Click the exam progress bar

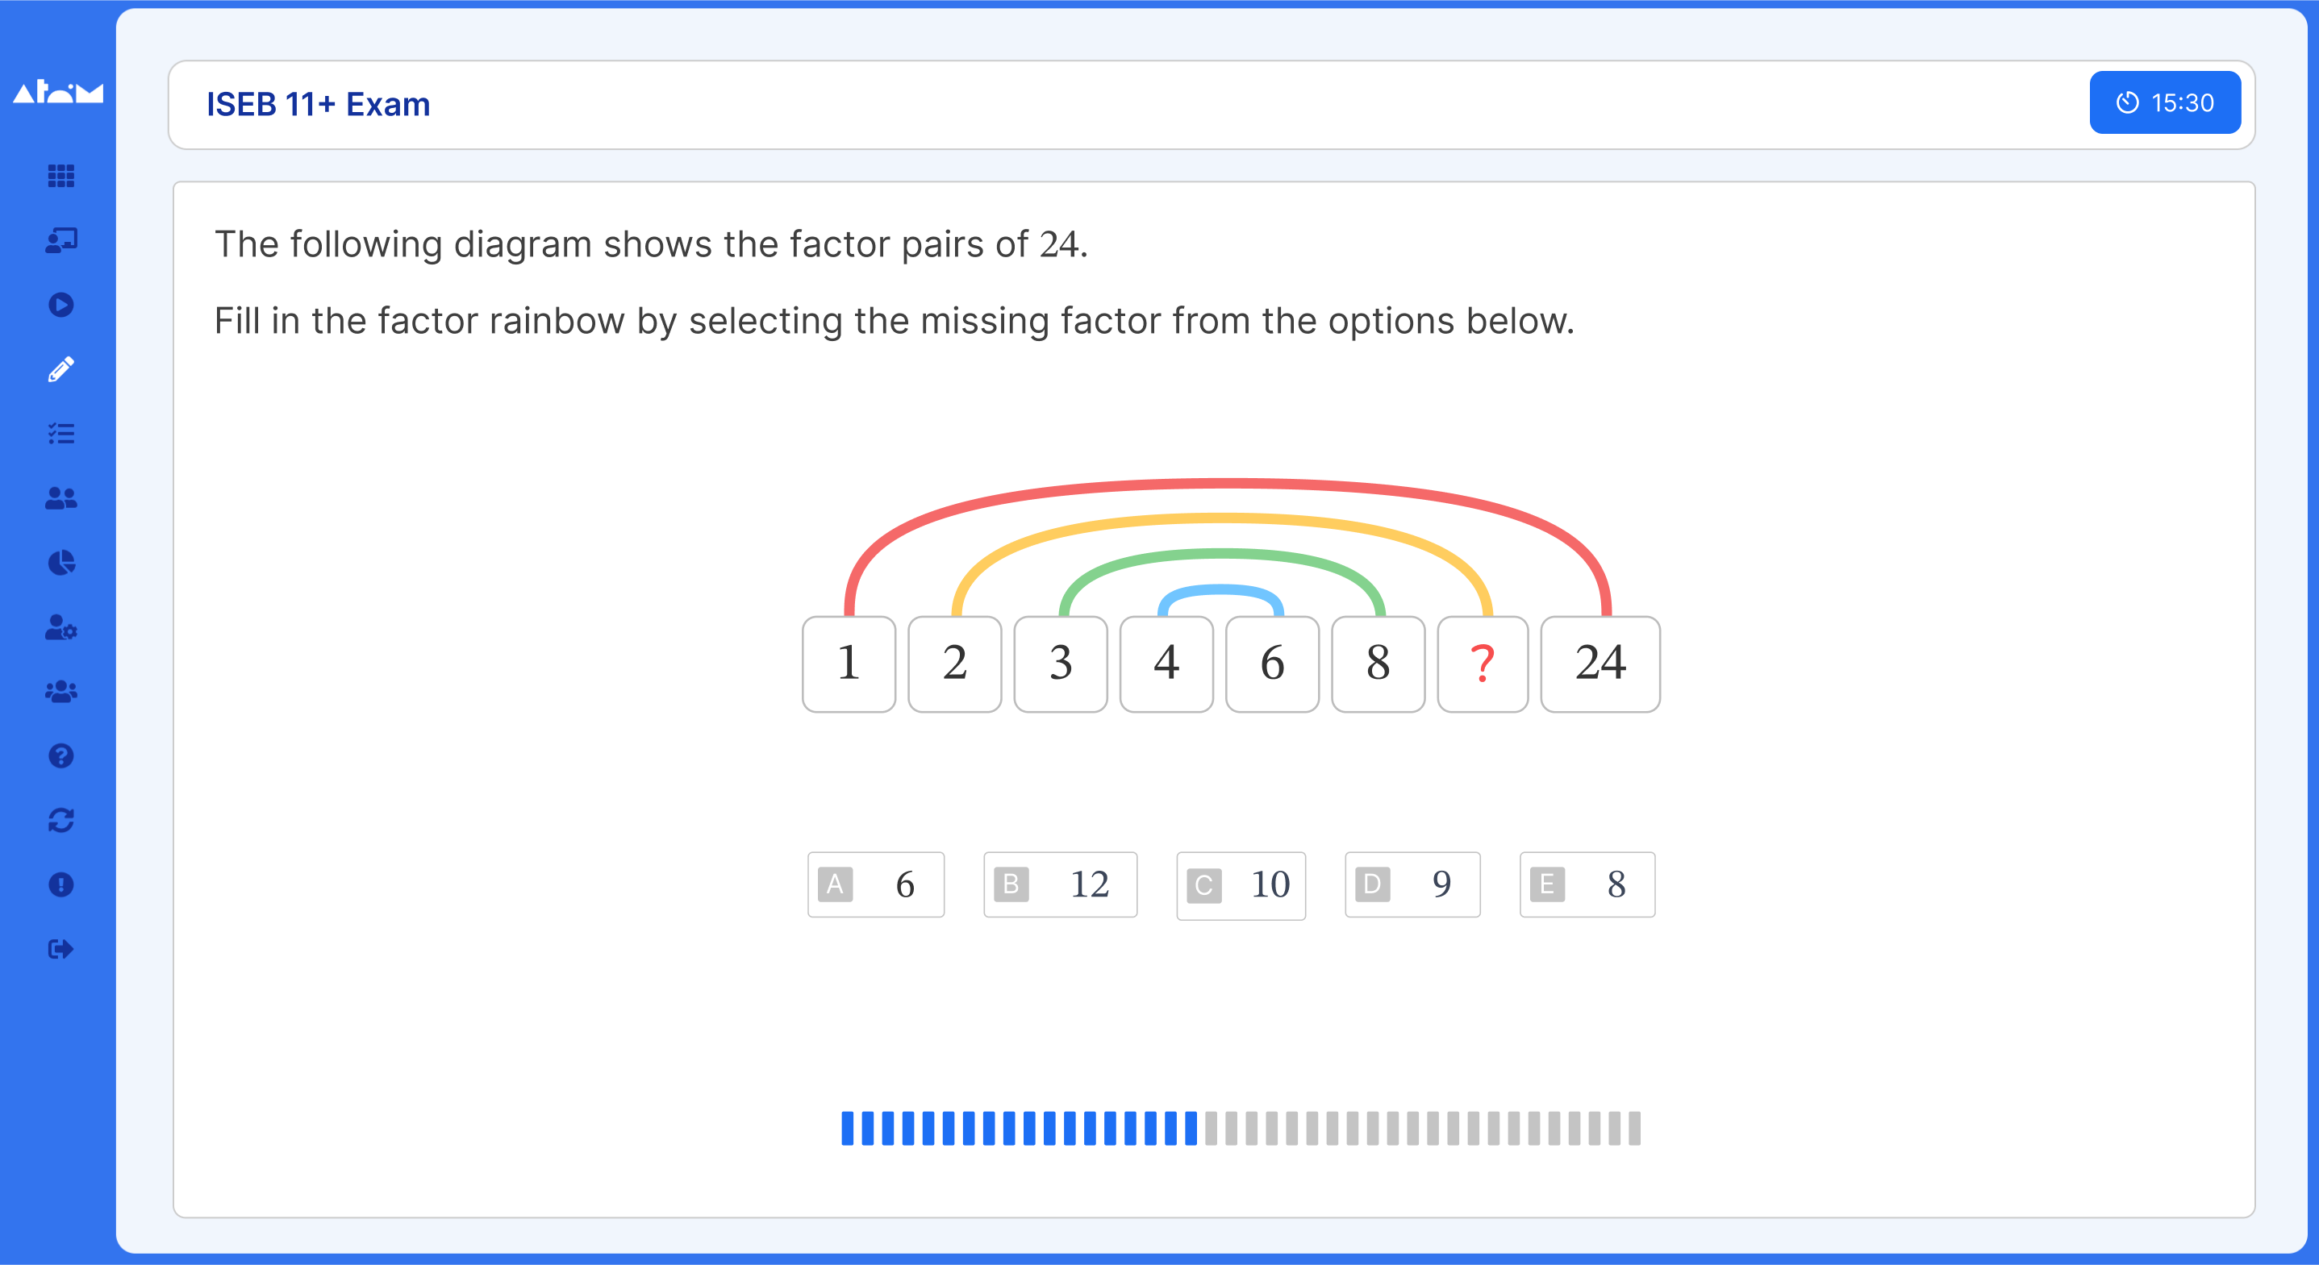coord(1241,1128)
